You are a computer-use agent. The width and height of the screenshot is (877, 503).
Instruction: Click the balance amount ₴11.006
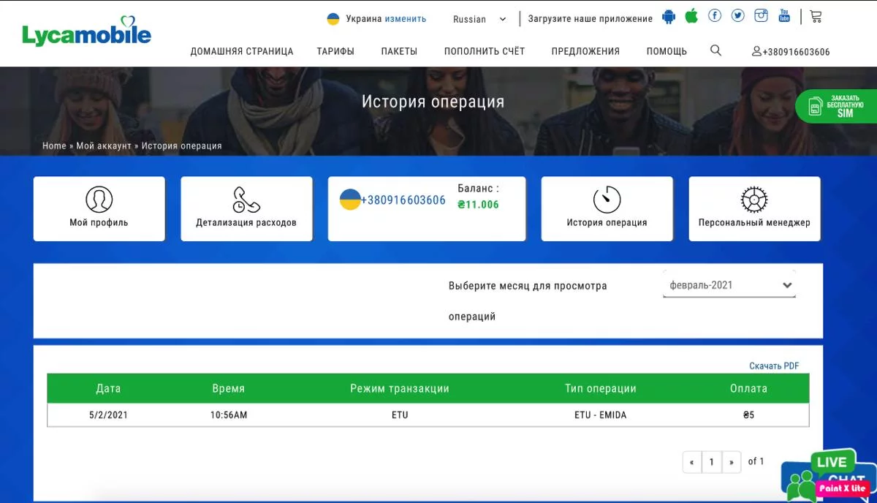click(x=478, y=205)
